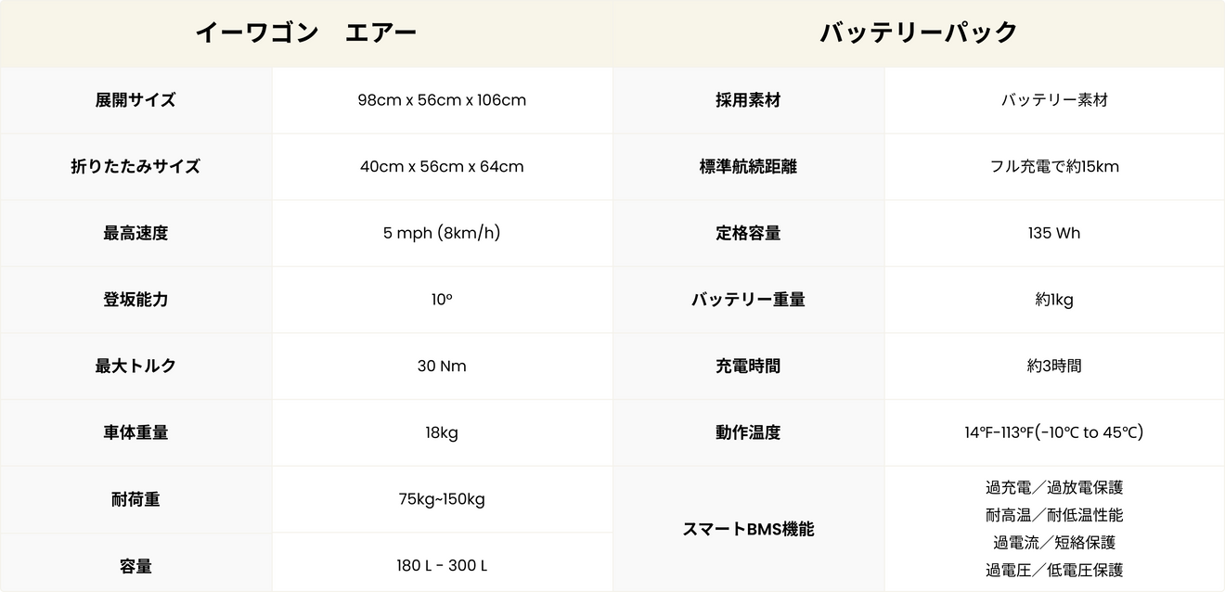
Task: Select the 30 Nm torque value
Action: pos(442,367)
